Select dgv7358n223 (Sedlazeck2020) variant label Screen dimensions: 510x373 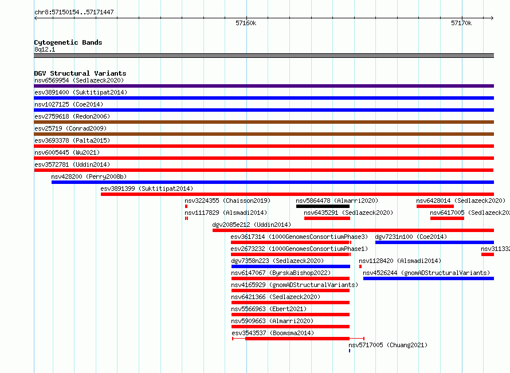[x=277, y=261]
